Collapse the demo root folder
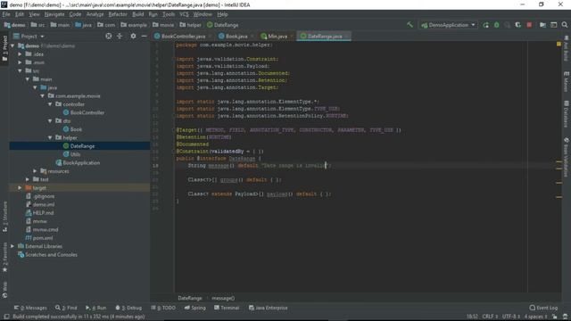This screenshot has width=571, height=321. (12, 45)
